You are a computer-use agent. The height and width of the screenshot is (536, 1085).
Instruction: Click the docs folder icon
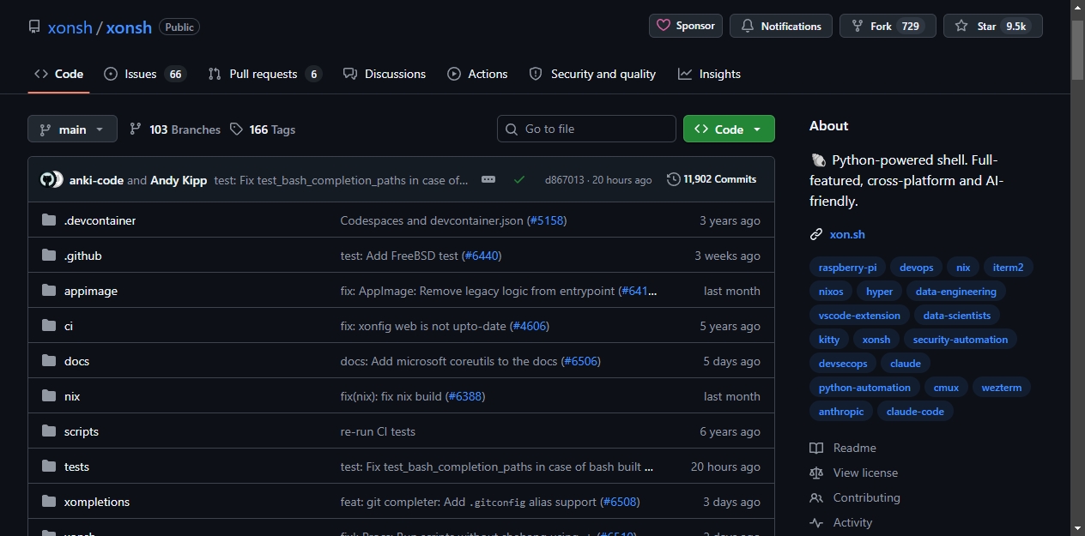49,361
